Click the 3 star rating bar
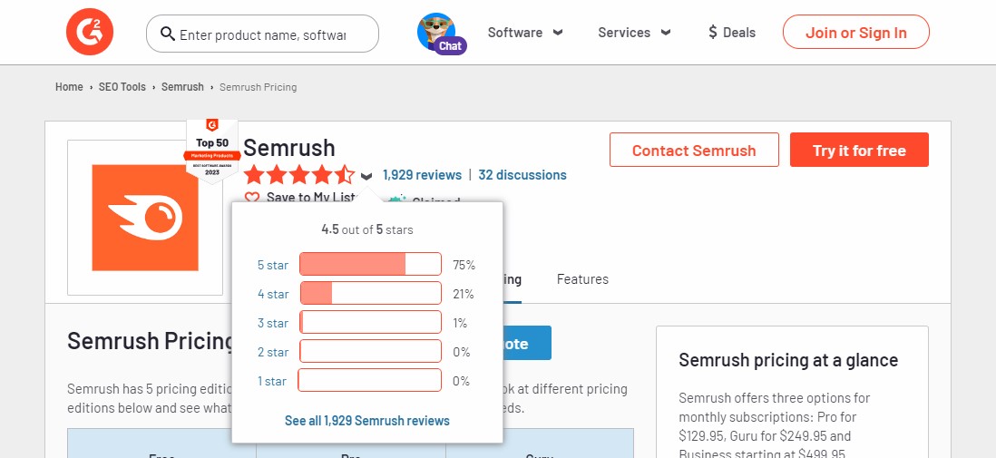The height and width of the screenshot is (458, 996). pyautogui.click(x=370, y=322)
